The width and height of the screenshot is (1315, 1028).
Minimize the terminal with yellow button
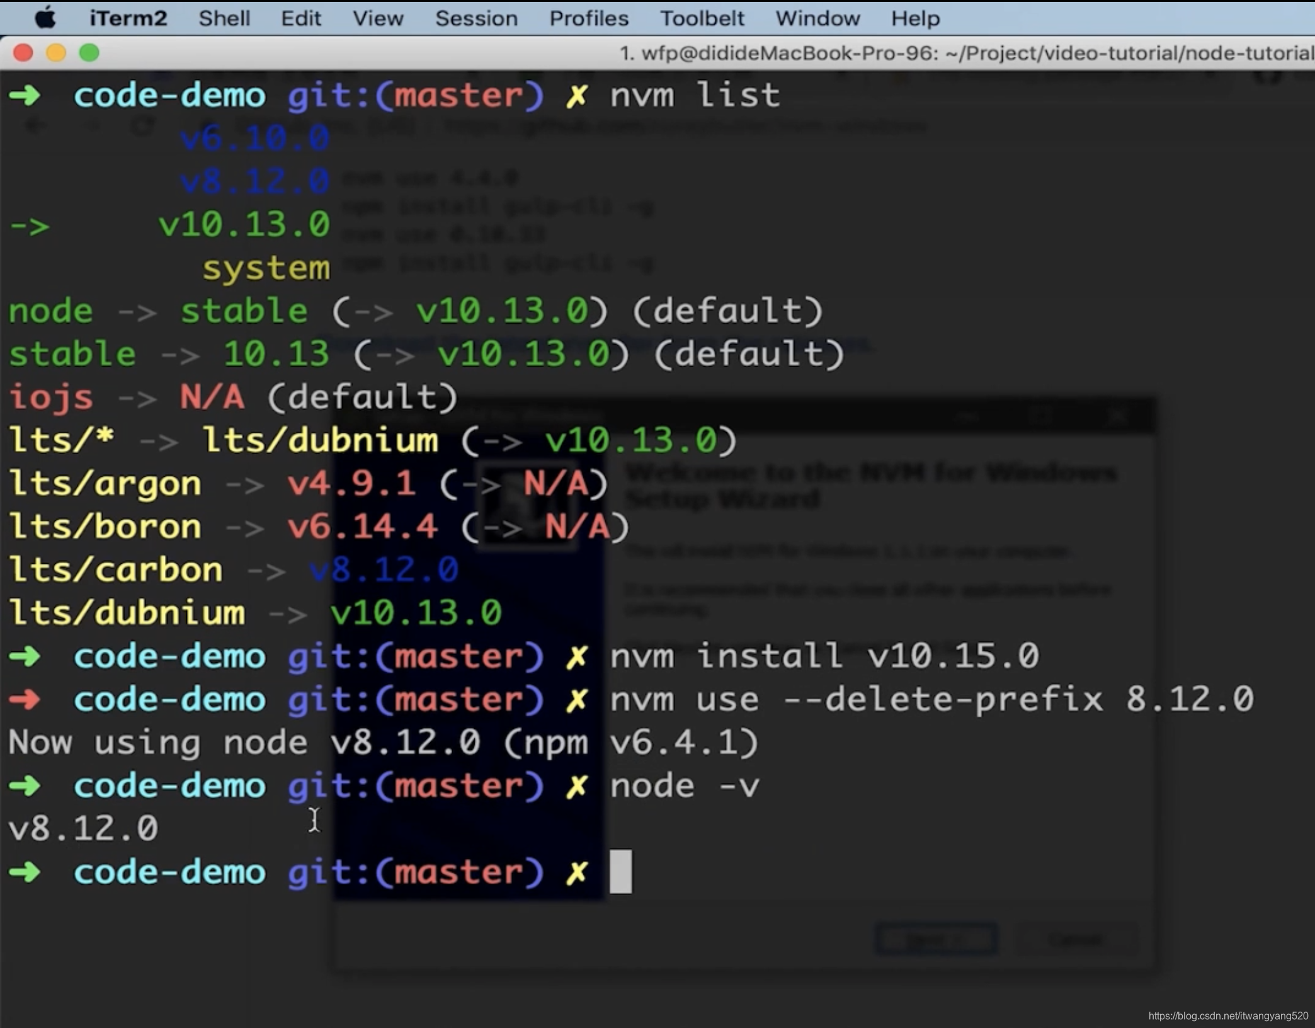(x=56, y=53)
